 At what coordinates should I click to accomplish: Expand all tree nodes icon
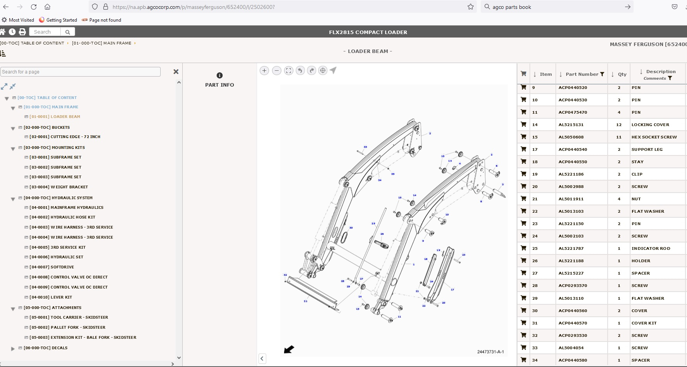pyautogui.click(x=4, y=86)
